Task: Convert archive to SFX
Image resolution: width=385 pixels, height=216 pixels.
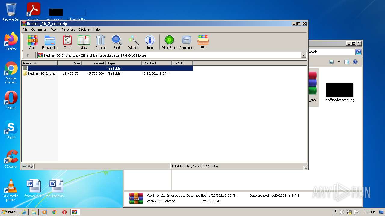Action: coord(203,42)
